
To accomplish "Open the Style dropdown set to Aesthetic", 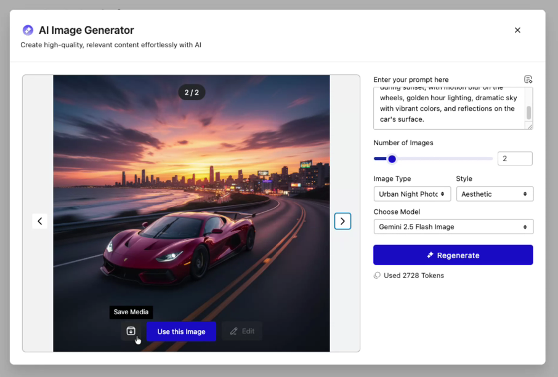I will pyautogui.click(x=495, y=194).
